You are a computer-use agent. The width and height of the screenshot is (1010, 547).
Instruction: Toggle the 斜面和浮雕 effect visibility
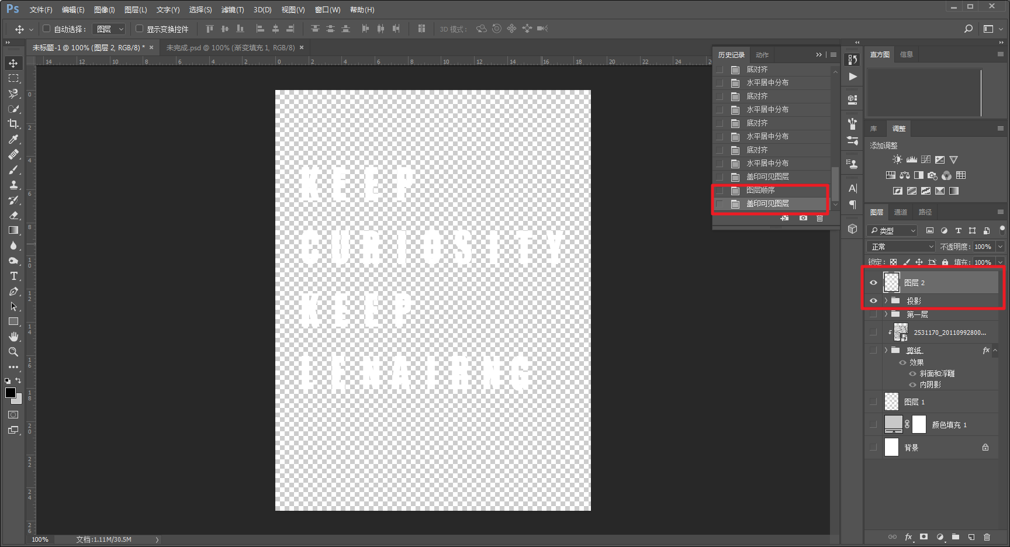click(x=912, y=374)
